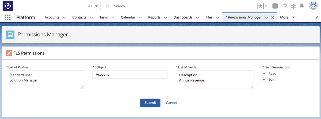The height and width of the screenshot is (119, 321).
Task: Open the Favorites list dropdown arrow
Action: click(266, 6)
